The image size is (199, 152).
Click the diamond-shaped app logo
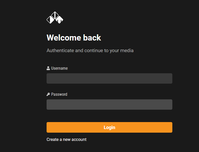(55, 18)
